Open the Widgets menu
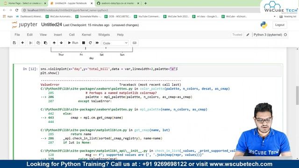Image resolution: width=299 pixels, height=168 pixels. click(104, 35)
